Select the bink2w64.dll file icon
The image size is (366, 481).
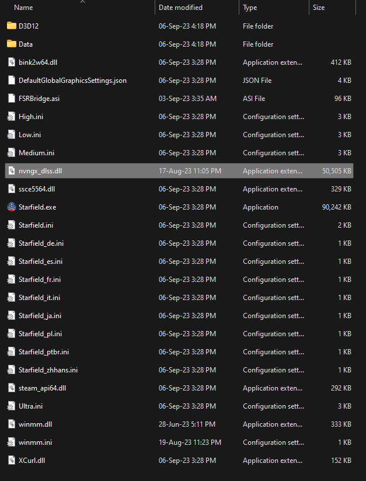point(11,62)
